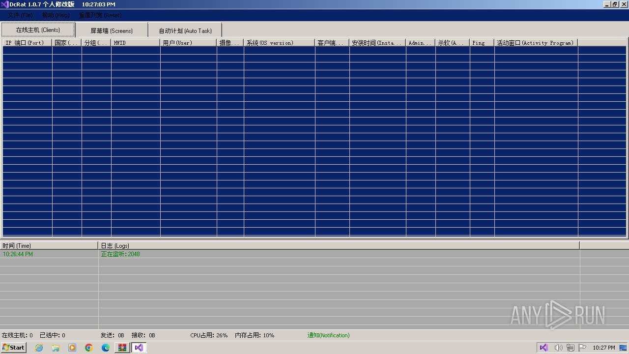Sort by 用户 (User) column header
The width and height of the screenshot is (629, 354).
[188, 43]
